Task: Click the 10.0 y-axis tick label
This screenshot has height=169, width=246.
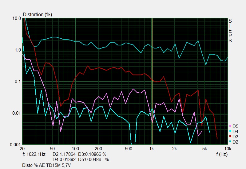Action: (x=17, y=18)
